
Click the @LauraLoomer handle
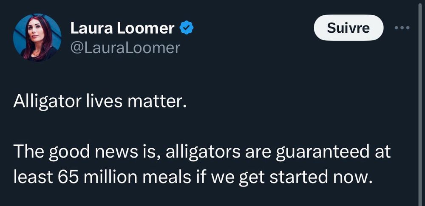125,48
